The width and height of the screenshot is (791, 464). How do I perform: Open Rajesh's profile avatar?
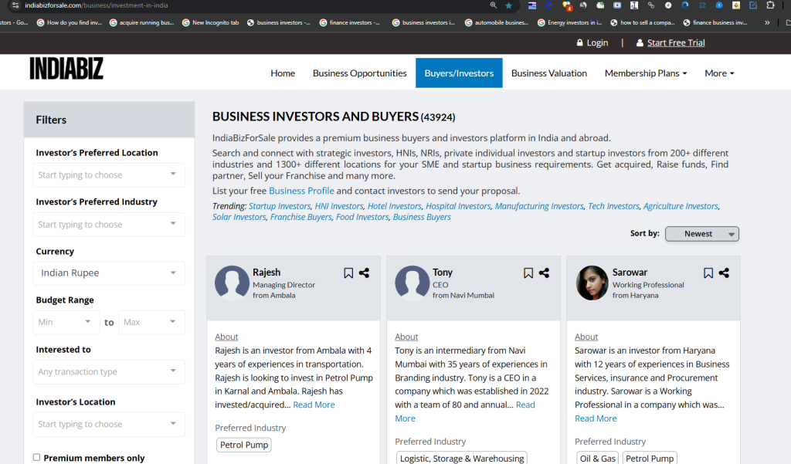pos(232,283)
